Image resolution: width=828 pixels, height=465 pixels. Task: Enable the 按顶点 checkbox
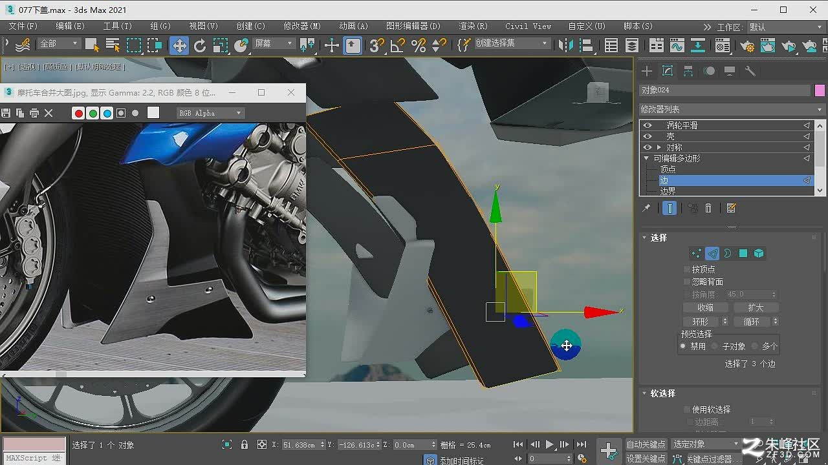687,269
